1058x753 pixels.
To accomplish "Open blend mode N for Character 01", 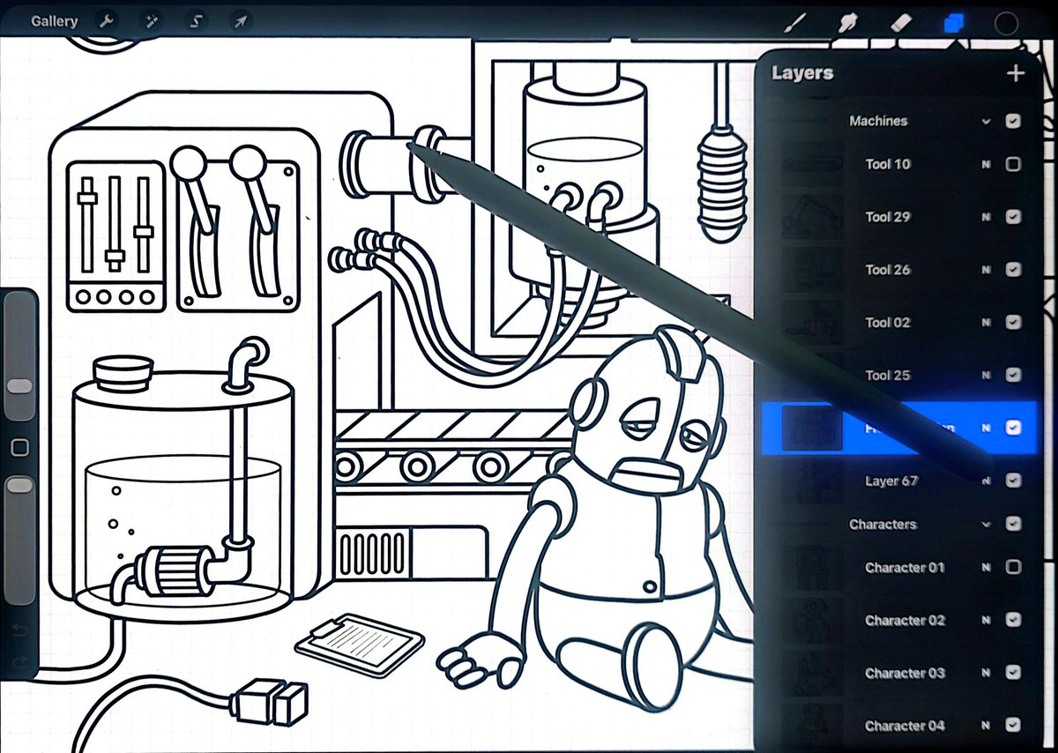I will point(986,567).
